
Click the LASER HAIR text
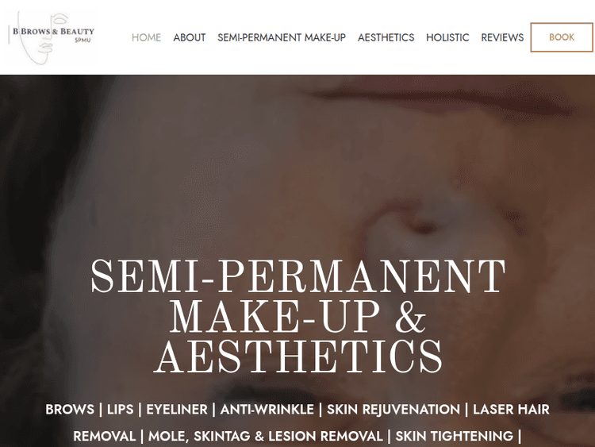click(511, 410)
